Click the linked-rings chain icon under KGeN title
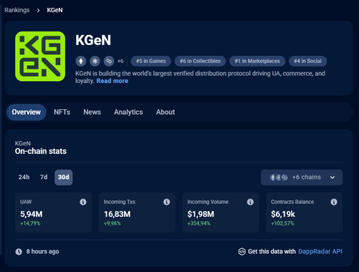 pos(109,61)
